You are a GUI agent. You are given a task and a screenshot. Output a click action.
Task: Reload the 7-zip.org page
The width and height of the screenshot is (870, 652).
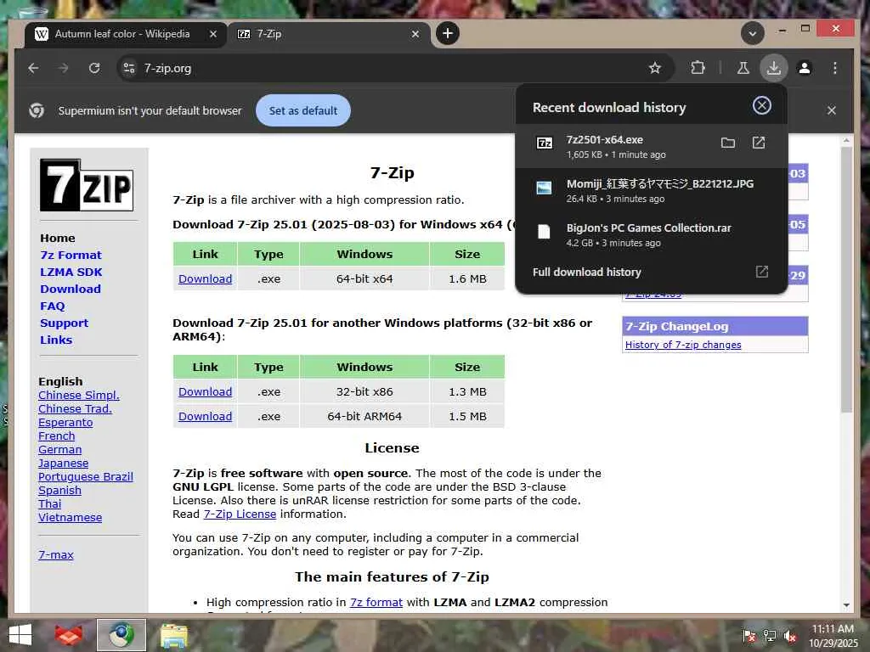pyautogui.click(x=94, y=68)
